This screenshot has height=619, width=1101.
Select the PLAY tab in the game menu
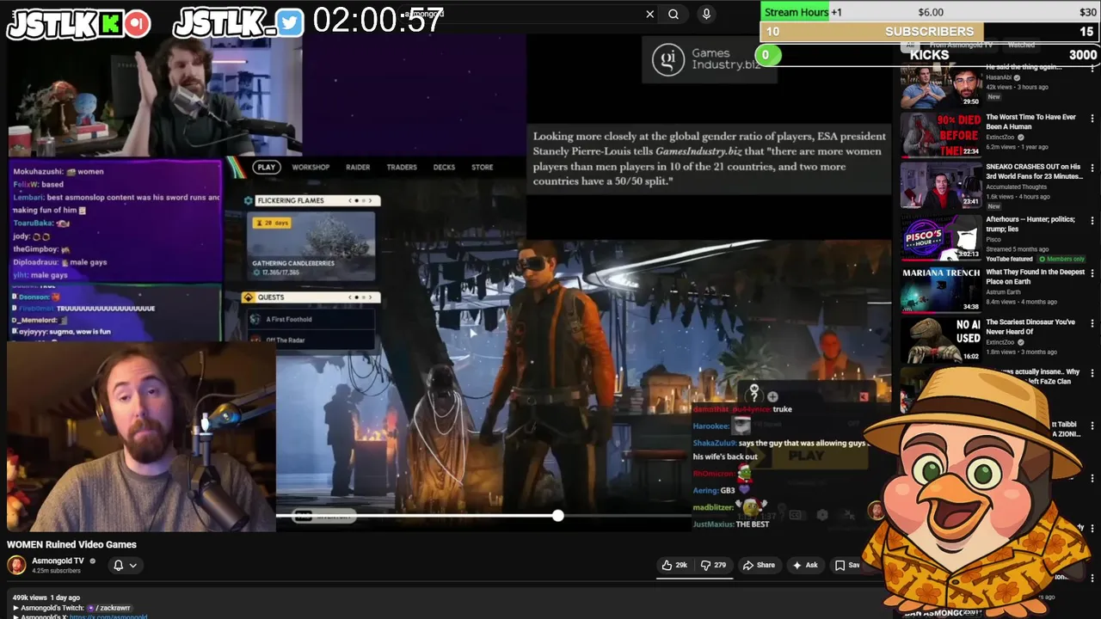(266, 167)
